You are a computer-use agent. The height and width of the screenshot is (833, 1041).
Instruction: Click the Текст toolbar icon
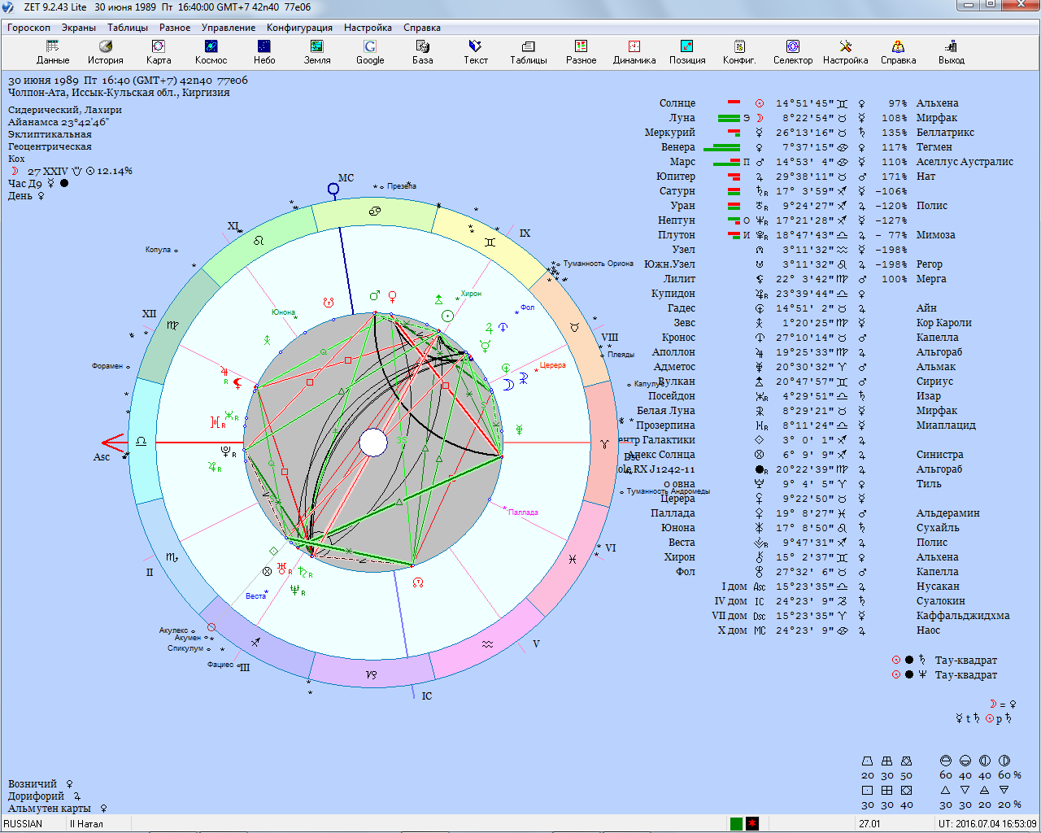click(476, 52)
